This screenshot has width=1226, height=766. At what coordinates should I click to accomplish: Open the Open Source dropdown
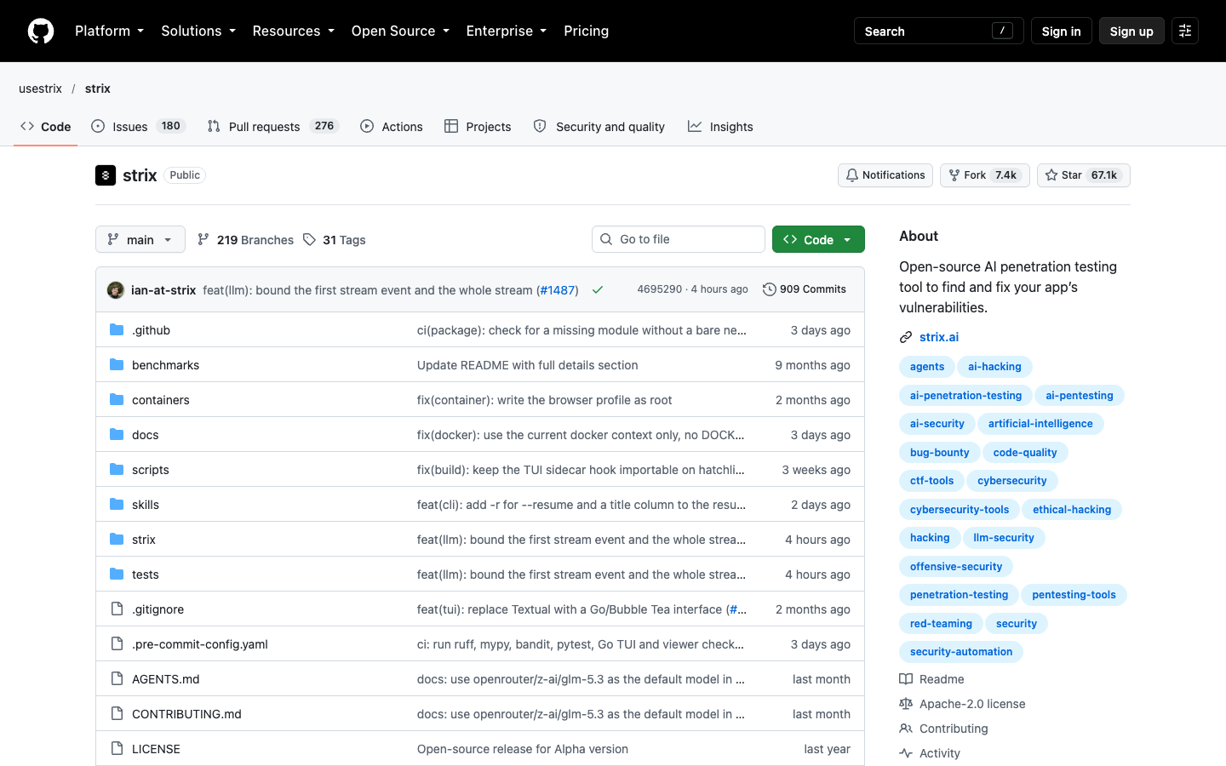coord(400,31)
